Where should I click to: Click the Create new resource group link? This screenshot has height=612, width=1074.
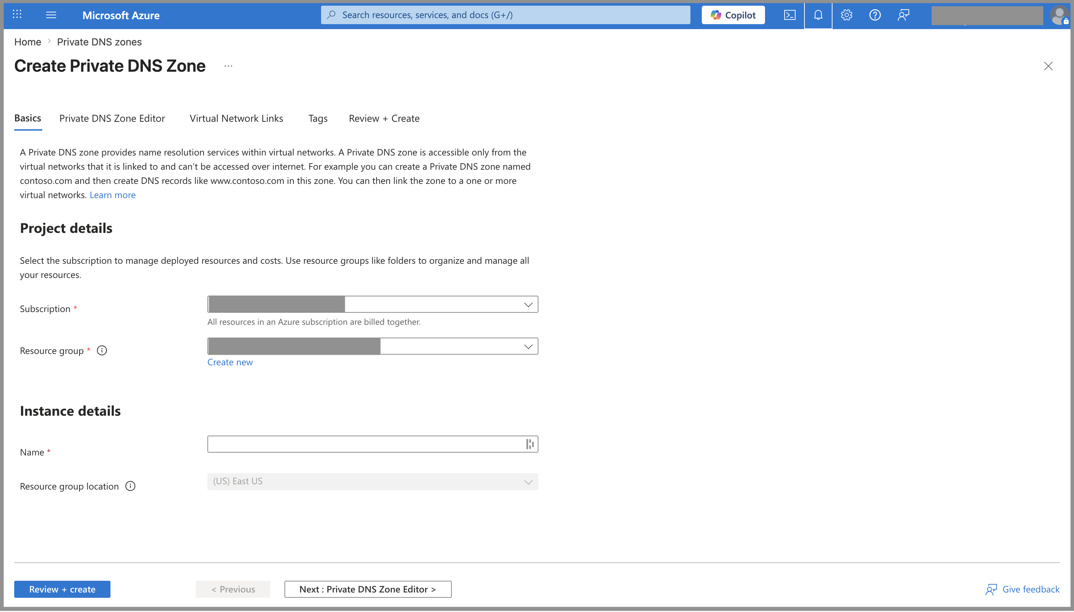pos(230,362)
